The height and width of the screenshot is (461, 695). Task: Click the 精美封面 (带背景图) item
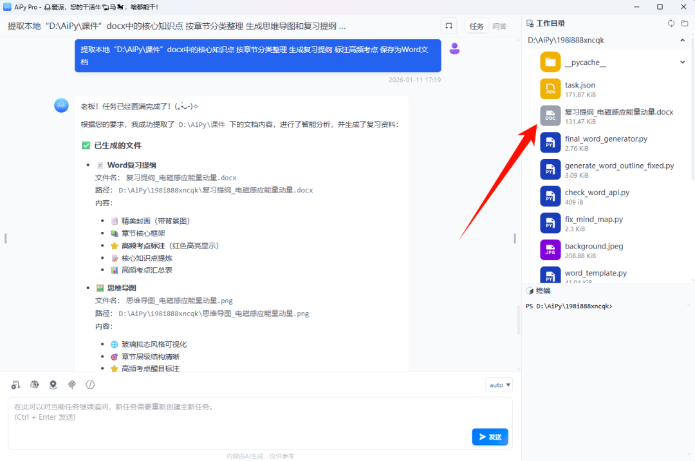[155, 221]
